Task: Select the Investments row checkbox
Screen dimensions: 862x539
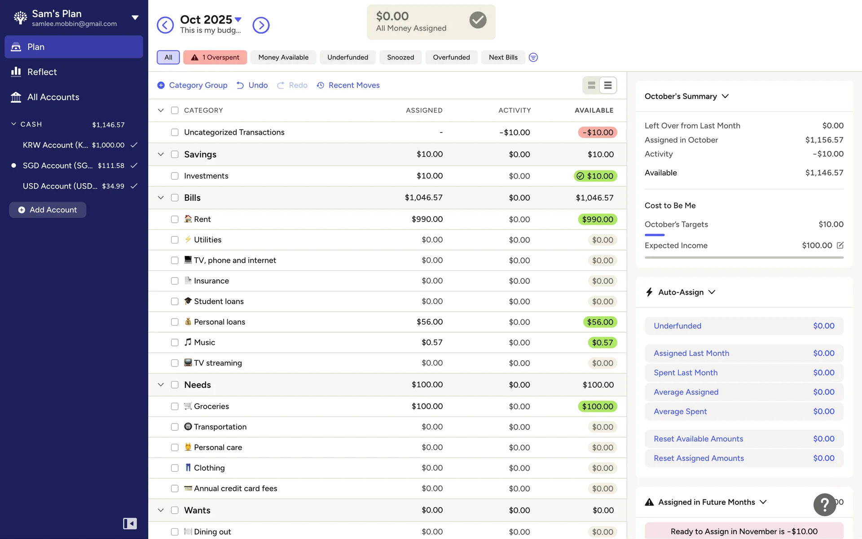Action: (175, 176)
